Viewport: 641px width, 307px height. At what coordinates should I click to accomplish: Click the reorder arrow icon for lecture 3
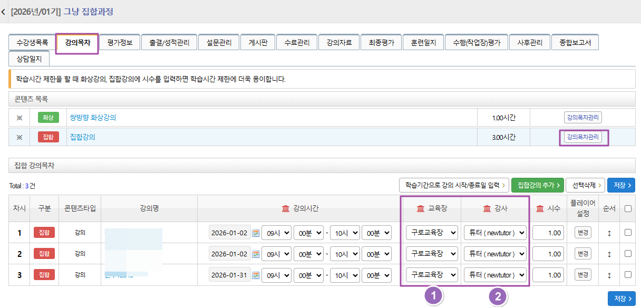click(x=609, y=275)
